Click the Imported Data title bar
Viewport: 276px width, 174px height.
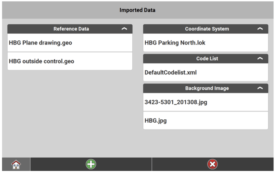[x=138, y=9]
